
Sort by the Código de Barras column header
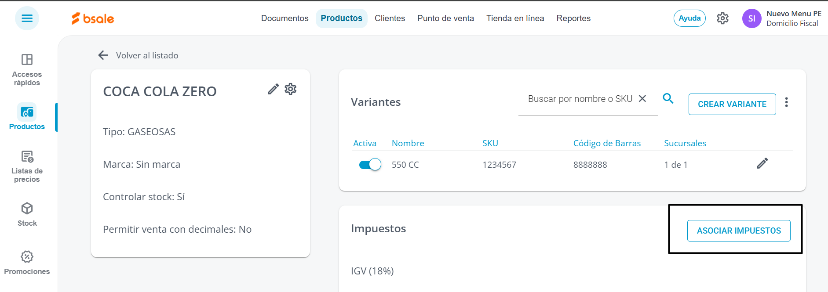(x=607, y=144)
